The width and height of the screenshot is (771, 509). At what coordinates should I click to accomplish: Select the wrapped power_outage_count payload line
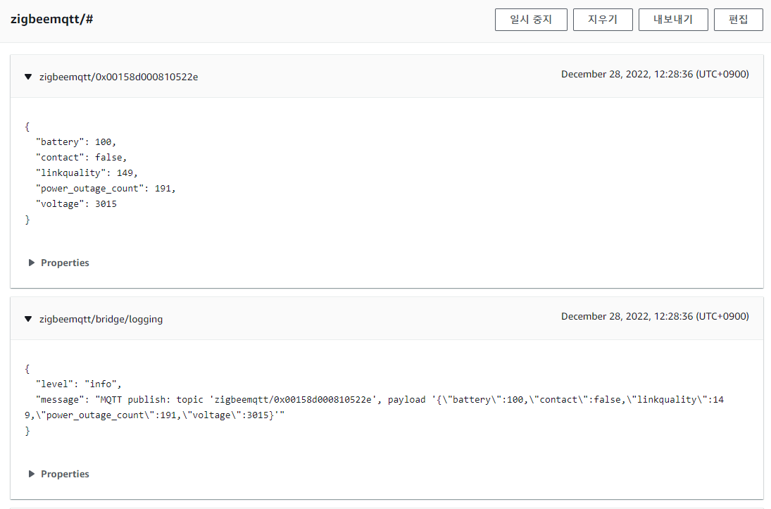coord(154,415)
